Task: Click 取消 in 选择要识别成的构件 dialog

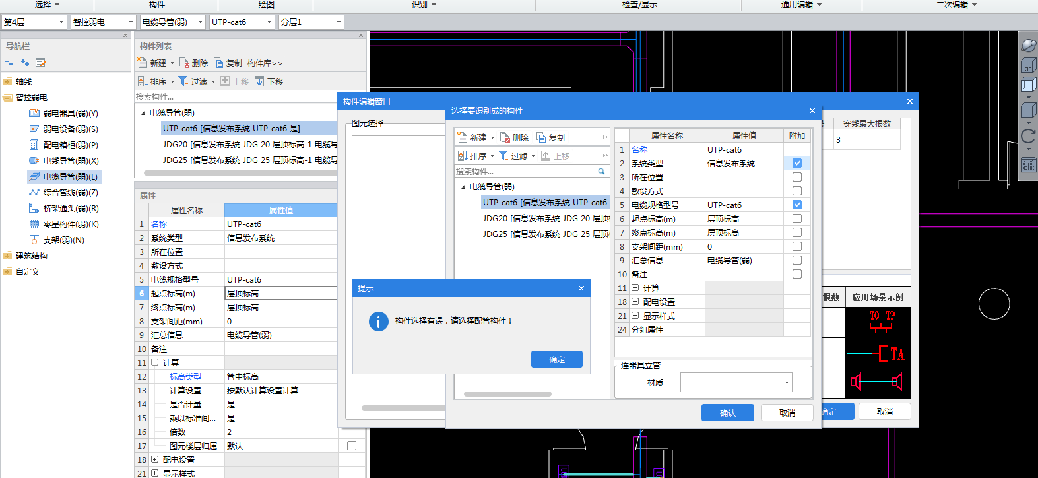Action: [787, 413]
